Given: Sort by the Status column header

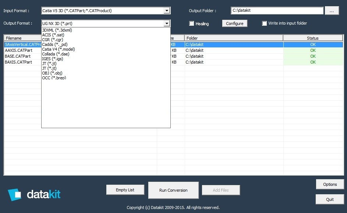Looking at the screenshot, I should tap(313, 38).
